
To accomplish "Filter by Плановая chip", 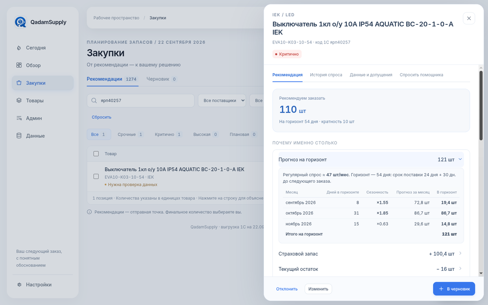I will (243, 134).
